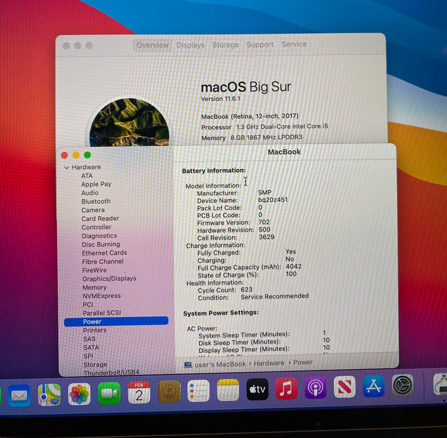Choose Ethernet Cards in the sidebar
The image size is (447, 438).
pos(104,253)
